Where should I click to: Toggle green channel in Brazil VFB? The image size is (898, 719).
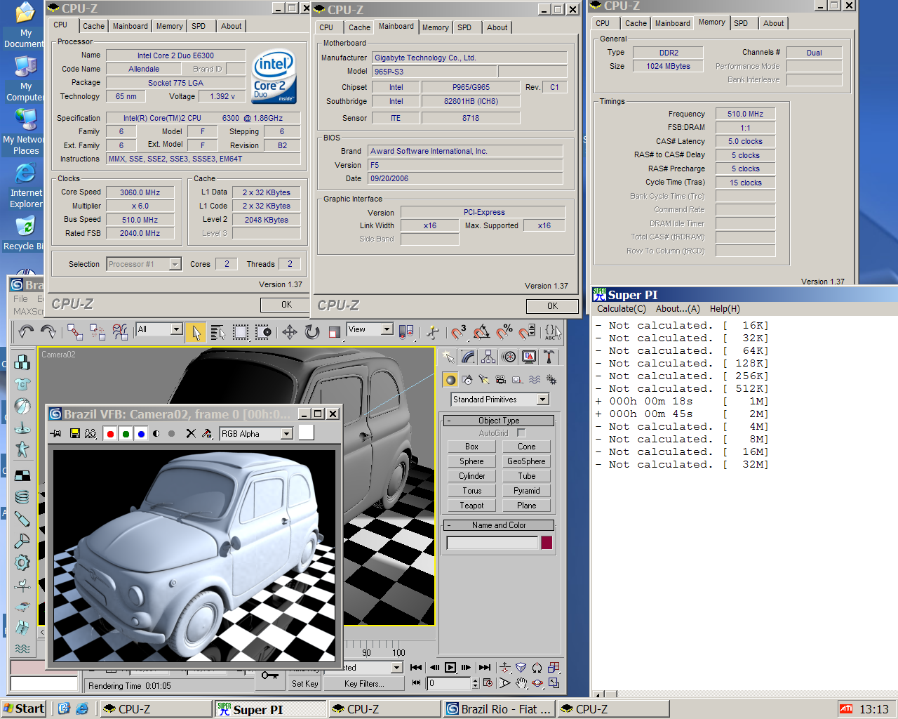point(126,434)
